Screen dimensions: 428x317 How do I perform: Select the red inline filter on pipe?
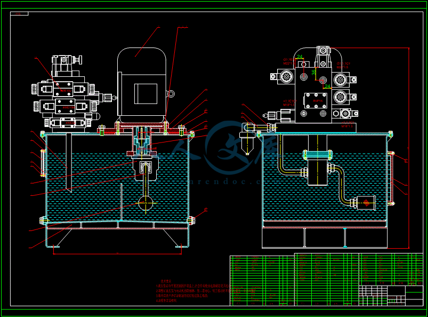pos(365,203)
